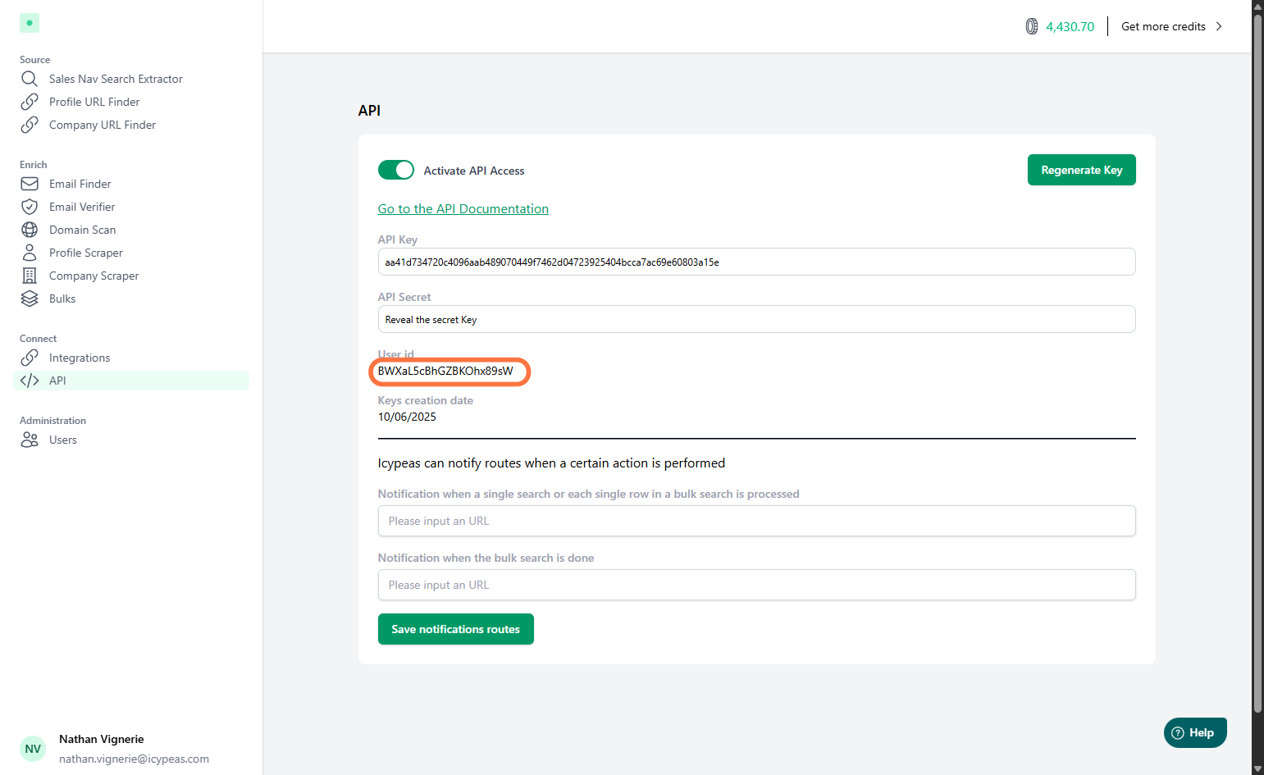Image resolution: width=1264 pixels, height=775 pixels.
Task: Click the keys creation date 10/06/2025
Action: pos(407,417)
